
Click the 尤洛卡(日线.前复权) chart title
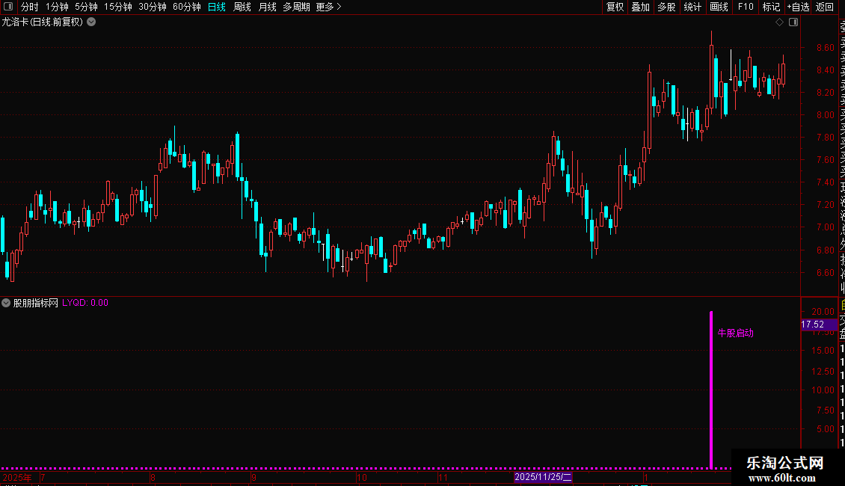click(42, 22)
